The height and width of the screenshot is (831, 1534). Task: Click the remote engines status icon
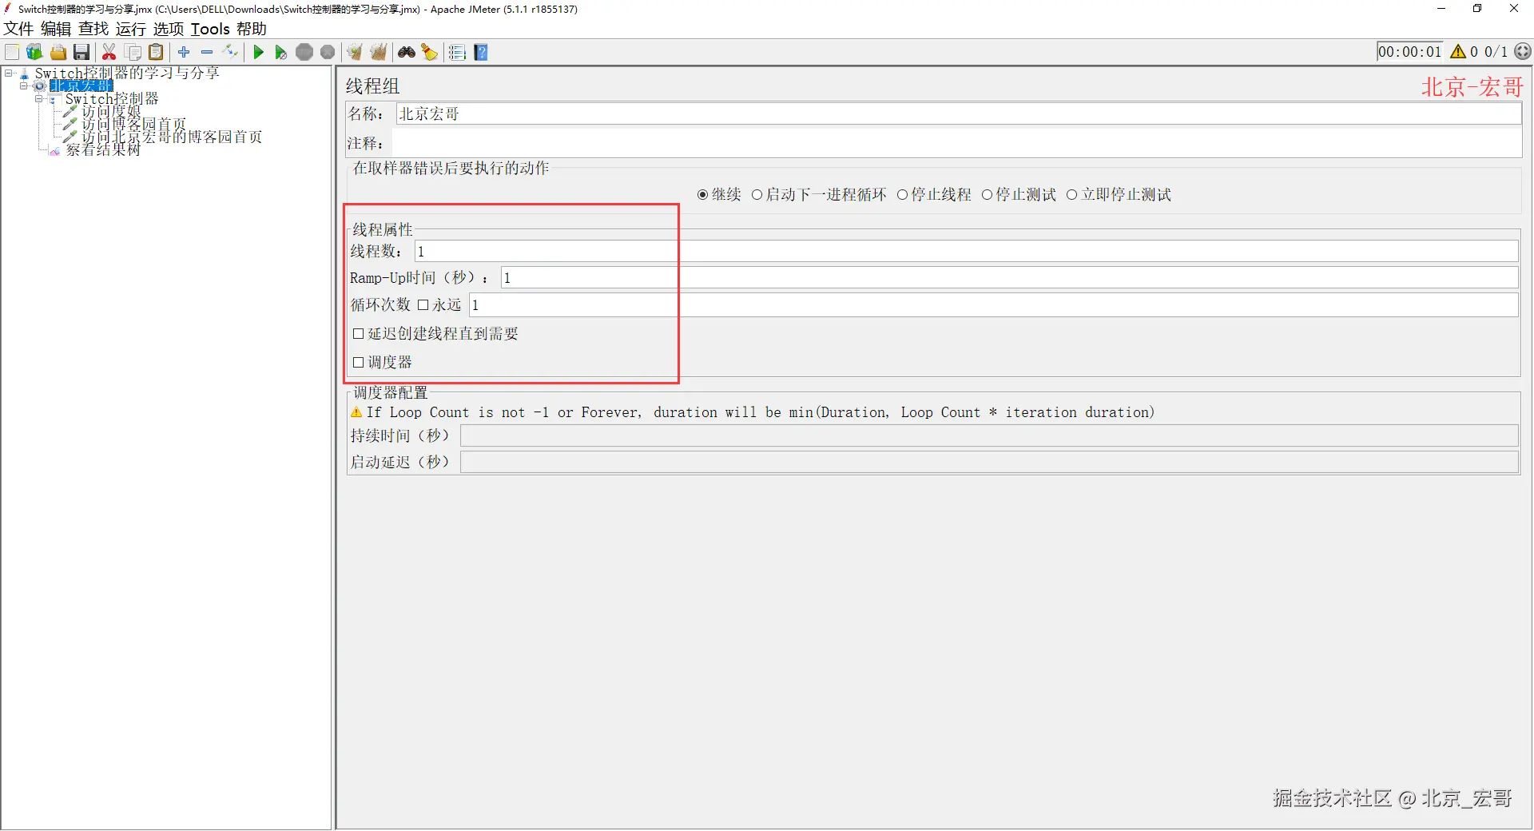click(x=1523, y=51)
